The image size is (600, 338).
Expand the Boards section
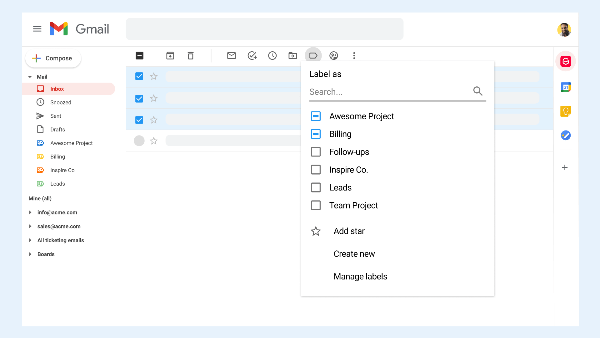[x=31, y=254]
